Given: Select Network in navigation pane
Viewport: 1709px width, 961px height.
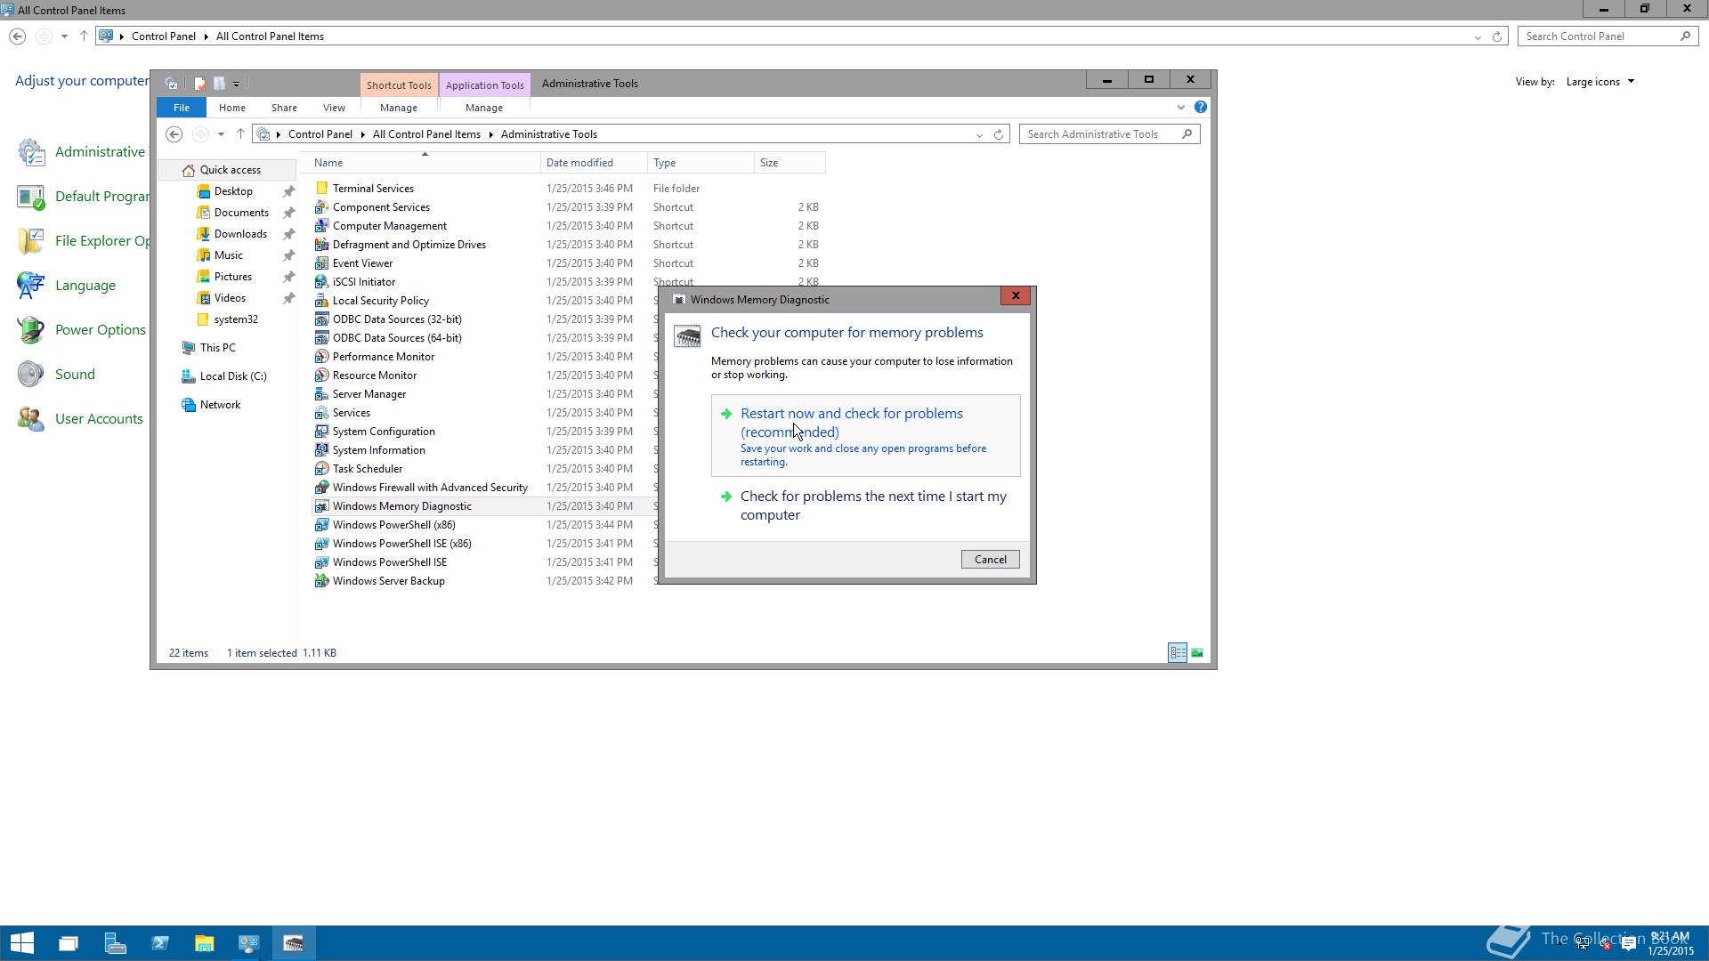Looking at the screenshot, I should 220,405.
